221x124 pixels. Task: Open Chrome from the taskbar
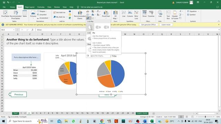pos(102,121)
